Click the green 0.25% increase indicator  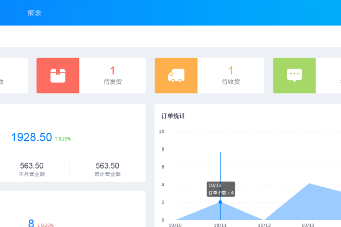pyautogui.click(x=63, y=139)
